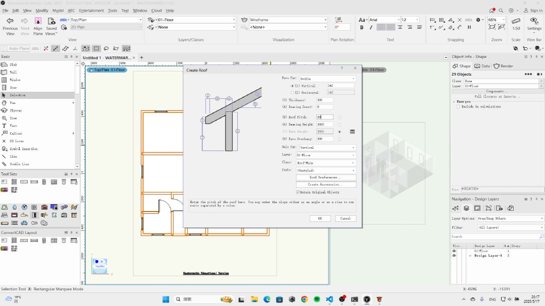Open the Eave Cut dropdown

(x=328, y=79)
